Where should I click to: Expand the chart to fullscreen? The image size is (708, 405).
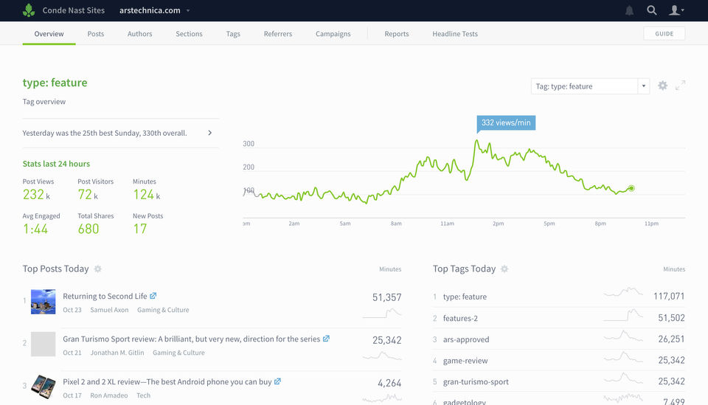click(681, 86)
